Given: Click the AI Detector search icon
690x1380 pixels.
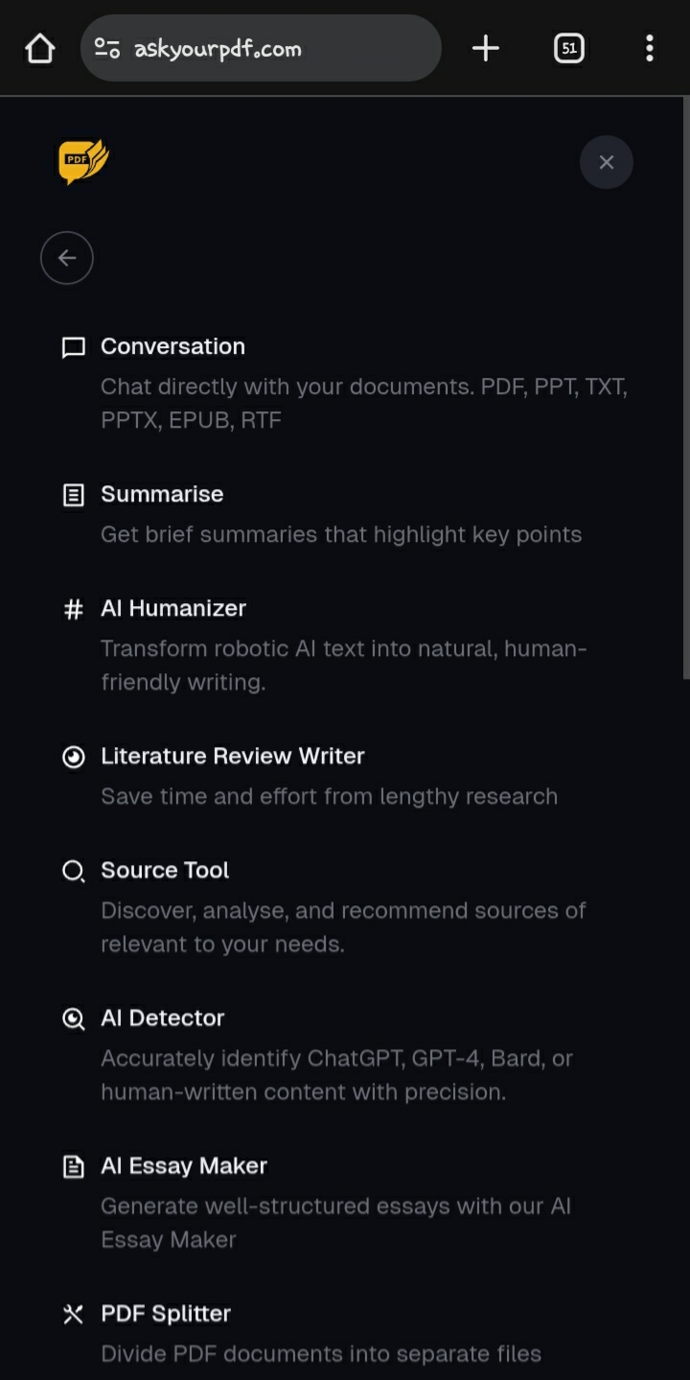Looking at the screenshot, I should coord(74,1018).
